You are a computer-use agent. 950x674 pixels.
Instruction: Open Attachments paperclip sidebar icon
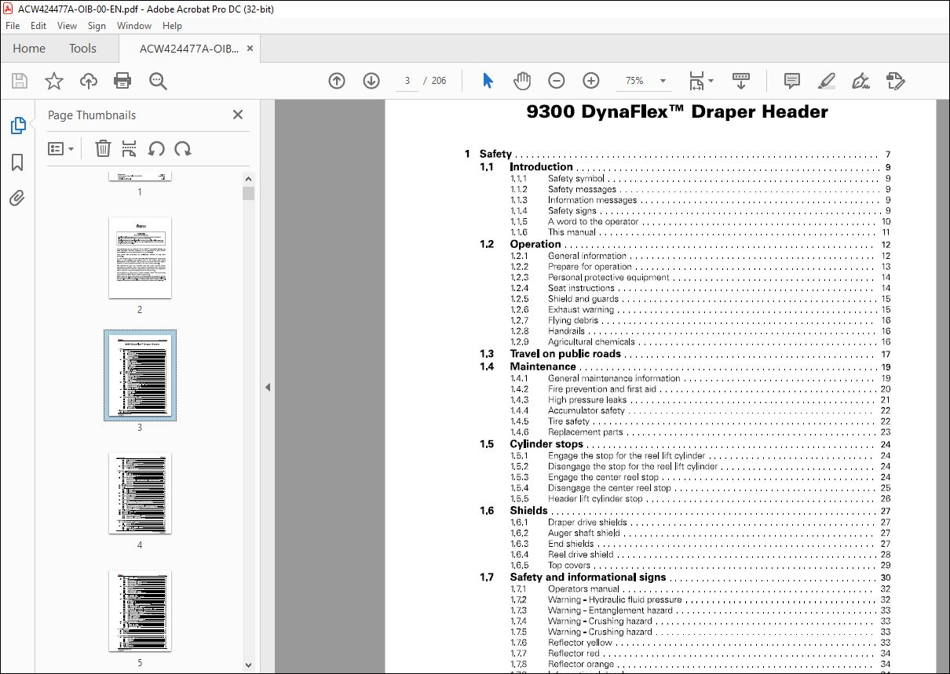pos(17,198)
